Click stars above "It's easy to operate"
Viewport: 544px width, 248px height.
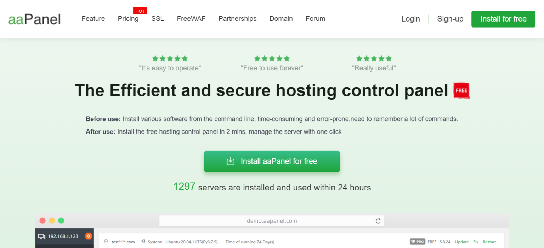pyautogui.click(x=170, y=59)
